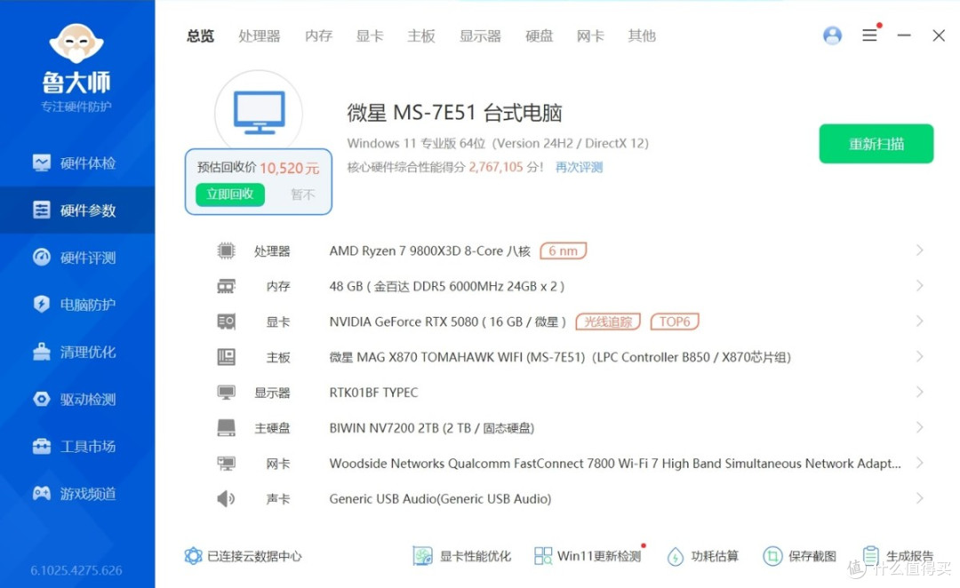This screenshot has width=960, height=588.
Task: Expand the 声卡 row chevron
Action: [919, 498]
